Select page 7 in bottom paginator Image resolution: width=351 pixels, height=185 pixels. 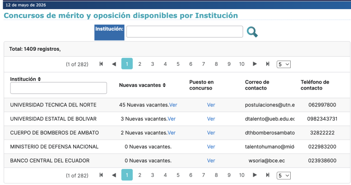pos(203,175)
